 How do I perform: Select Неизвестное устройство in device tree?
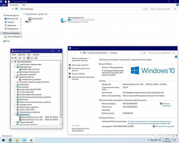(x=32, y=79)
